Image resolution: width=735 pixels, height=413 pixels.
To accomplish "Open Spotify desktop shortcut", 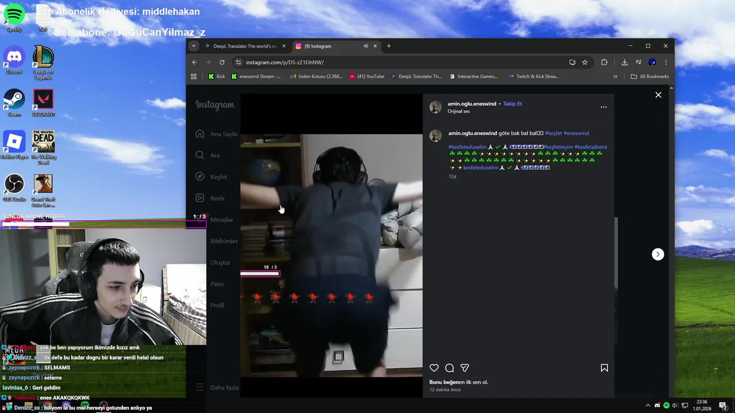I will [14, 17].
